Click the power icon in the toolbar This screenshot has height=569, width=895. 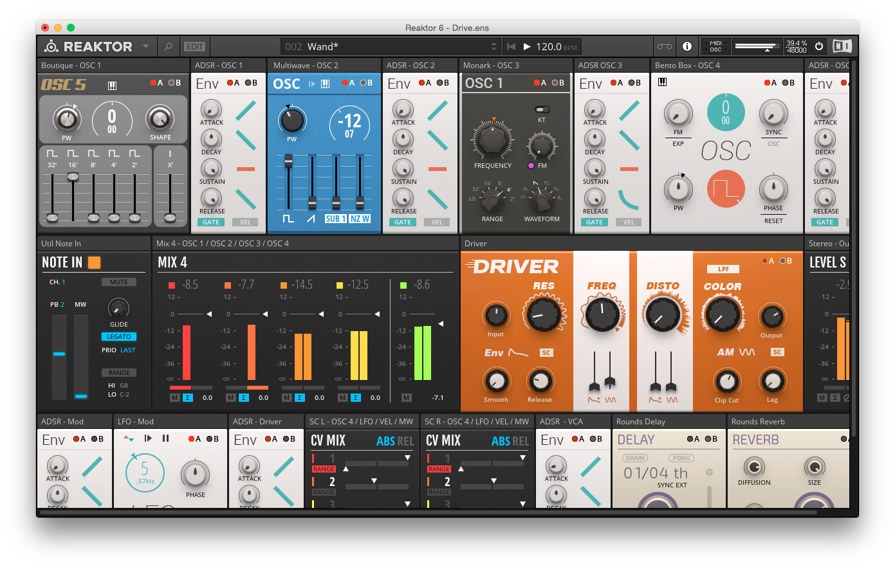[819, 46]
